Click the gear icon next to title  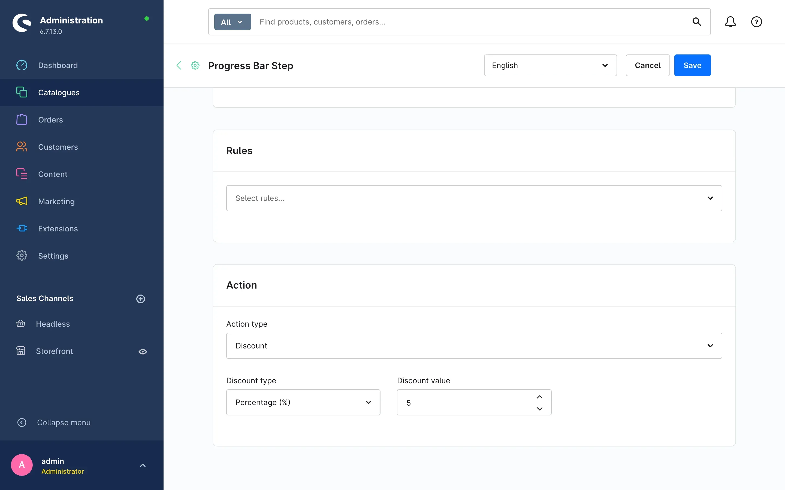195,65
